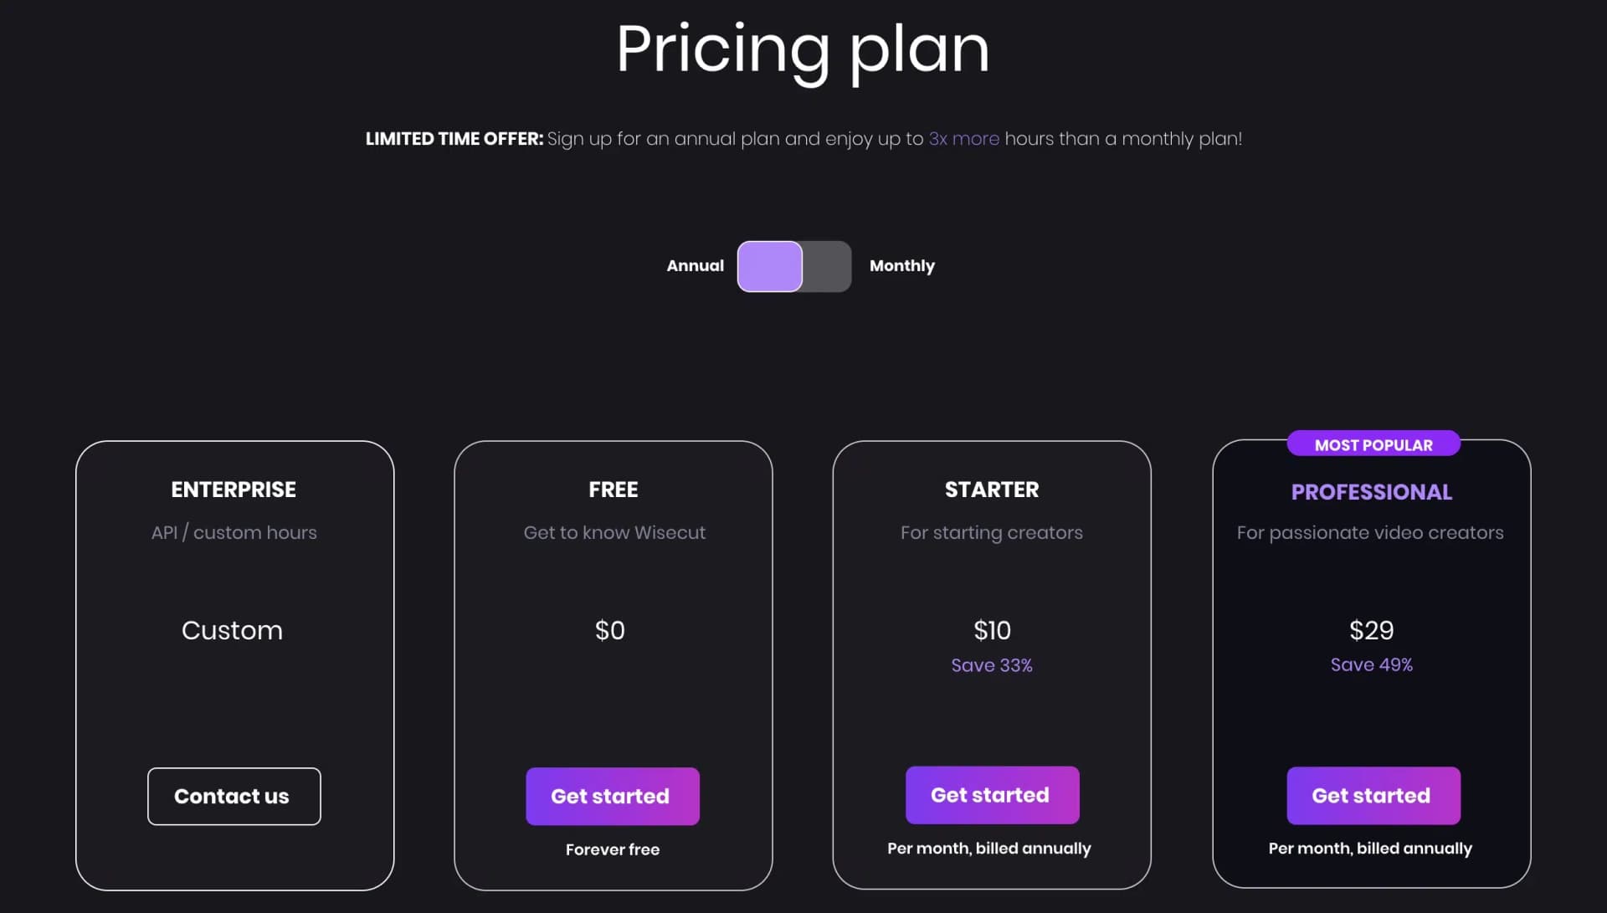This screenshot has height=913, width=1607.
Task: Get started with the Starter plan
Action: [x=992, y=795]
